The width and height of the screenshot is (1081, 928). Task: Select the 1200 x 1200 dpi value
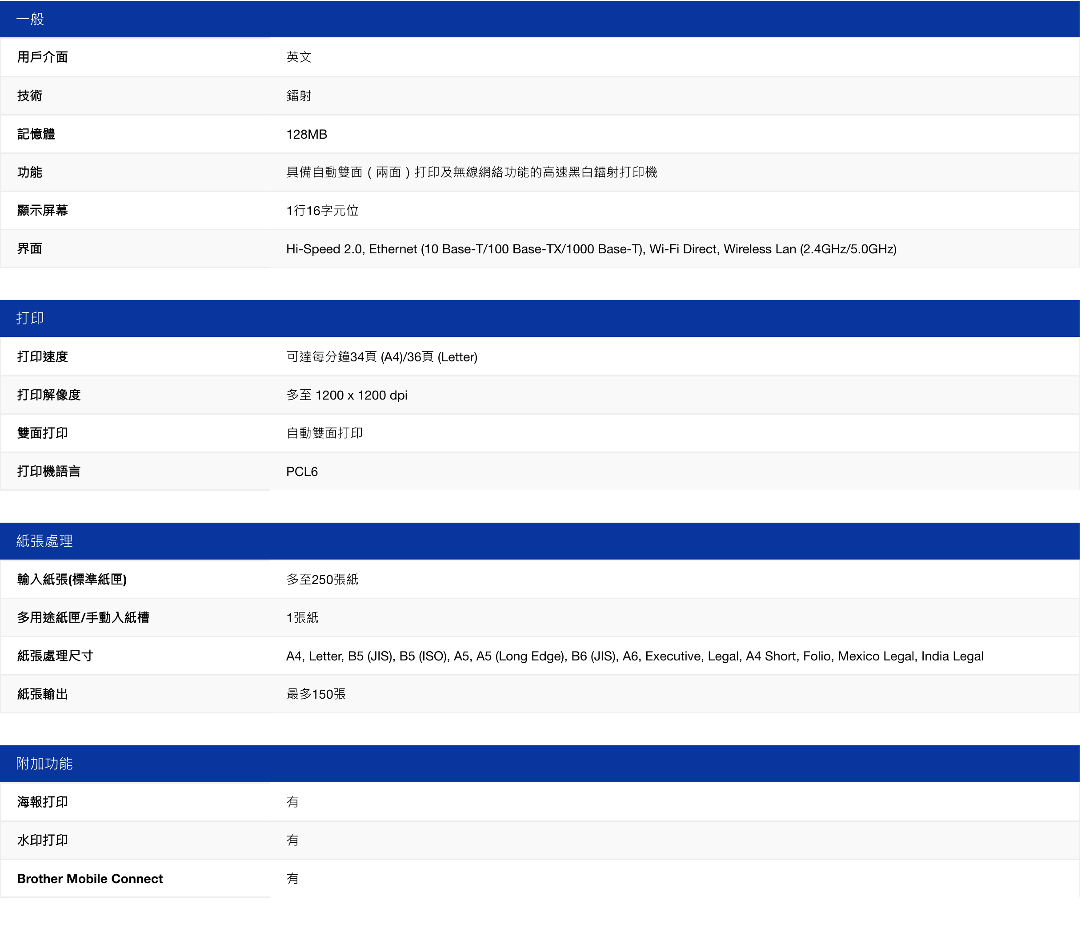click(346, 395)
